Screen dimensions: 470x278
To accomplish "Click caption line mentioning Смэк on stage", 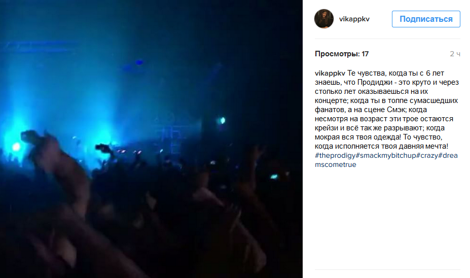I will pos(371,110).
